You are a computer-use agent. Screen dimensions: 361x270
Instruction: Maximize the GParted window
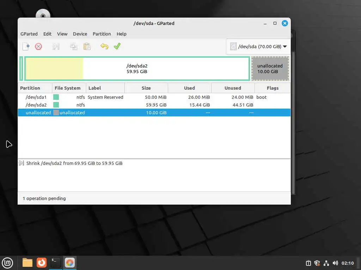(x=275, y=24)
